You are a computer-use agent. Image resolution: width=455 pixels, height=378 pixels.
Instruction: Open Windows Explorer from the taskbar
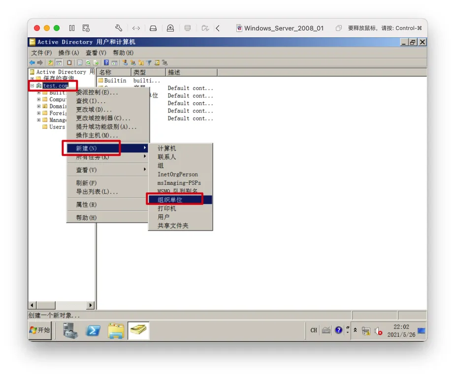116,330
